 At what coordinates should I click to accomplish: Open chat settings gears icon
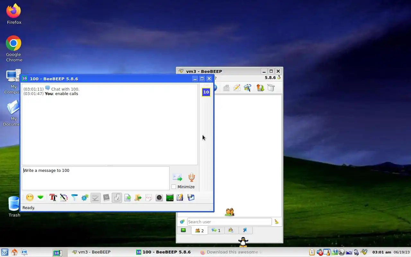[x=85, y=198]
